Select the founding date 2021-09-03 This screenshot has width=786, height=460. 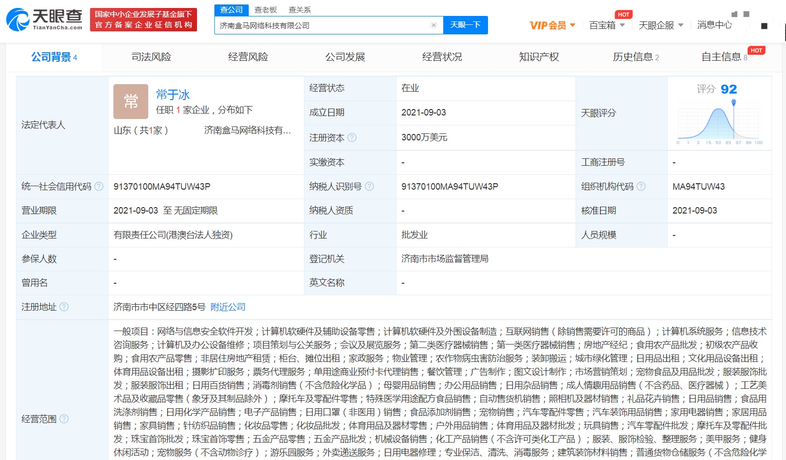(424, 113)
